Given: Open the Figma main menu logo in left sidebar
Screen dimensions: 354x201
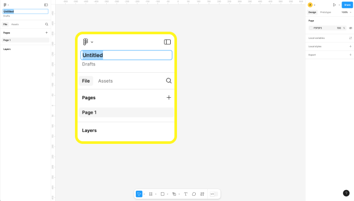Looking at the screenshot, I should point(5,5).
